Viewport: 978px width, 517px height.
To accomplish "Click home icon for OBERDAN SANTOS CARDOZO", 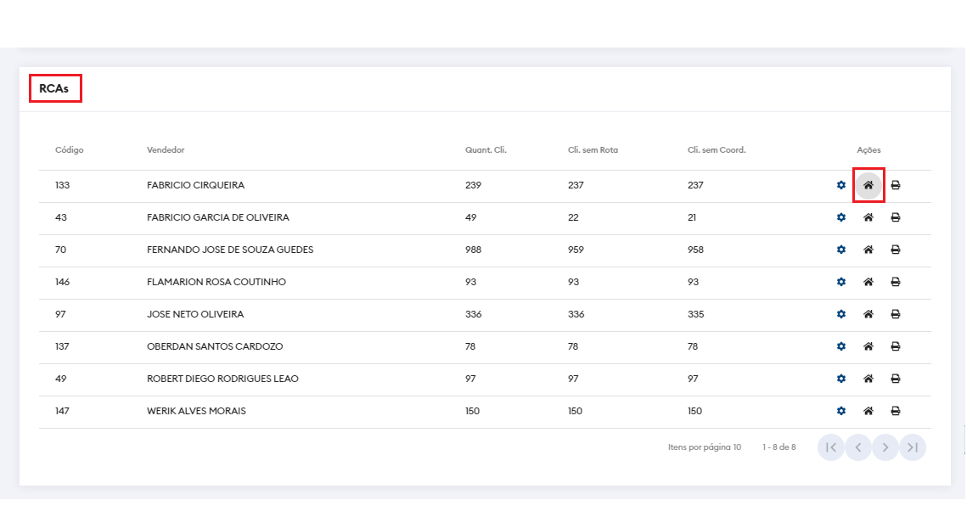I will (868, 346).
